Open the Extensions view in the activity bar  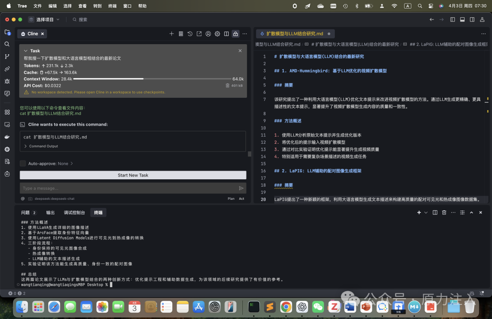pos(7,112)
